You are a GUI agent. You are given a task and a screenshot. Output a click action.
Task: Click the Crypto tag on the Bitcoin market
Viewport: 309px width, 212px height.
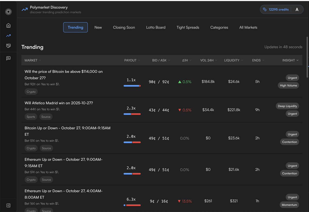[31, 91]
